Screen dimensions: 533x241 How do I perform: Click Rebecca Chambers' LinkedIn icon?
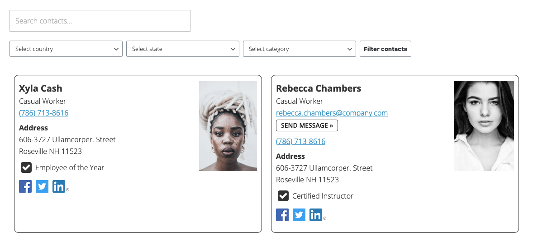[316, 215]
